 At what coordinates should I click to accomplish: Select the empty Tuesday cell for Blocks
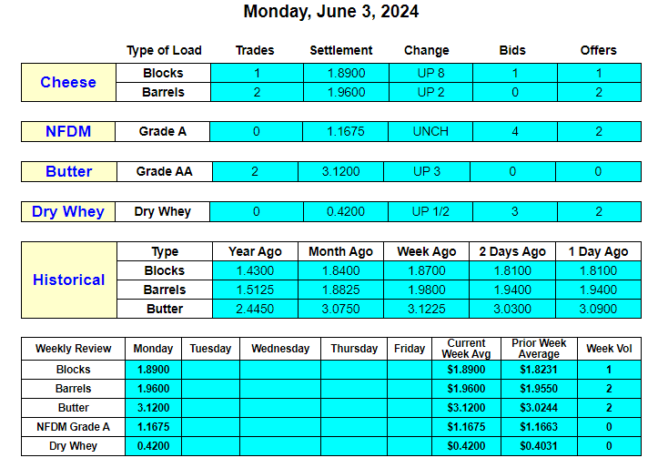pos(210,370)
